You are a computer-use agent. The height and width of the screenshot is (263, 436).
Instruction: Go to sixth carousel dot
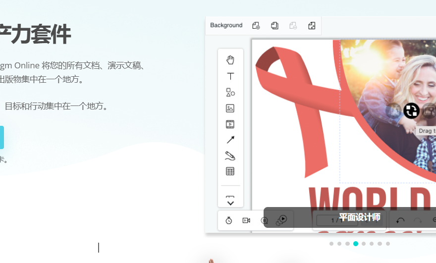[x=372, y=244]
